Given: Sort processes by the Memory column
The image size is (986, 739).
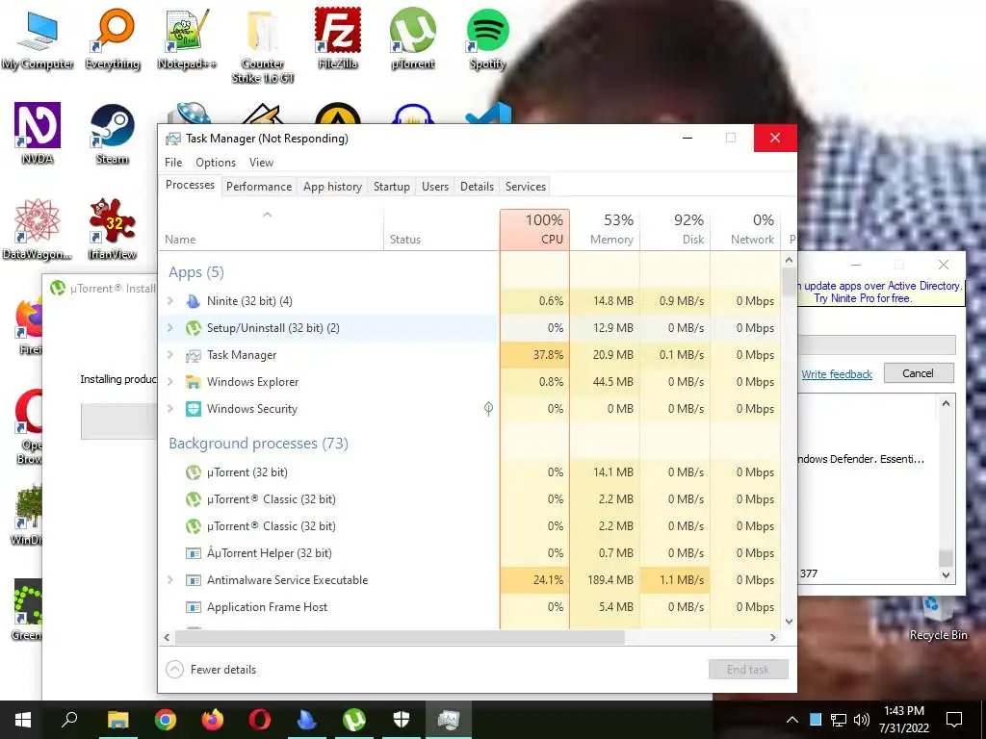Looking at the screenshot, I should [605, 229].
